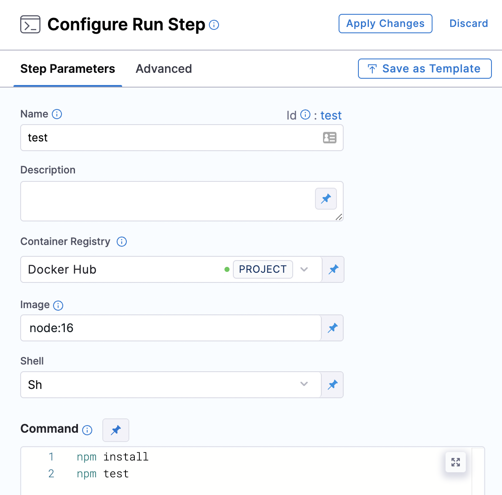The height and width of the screenshot is (495, 502).
Task: Pin the Description field as runtime input
Action: click(x=326, y=199)
